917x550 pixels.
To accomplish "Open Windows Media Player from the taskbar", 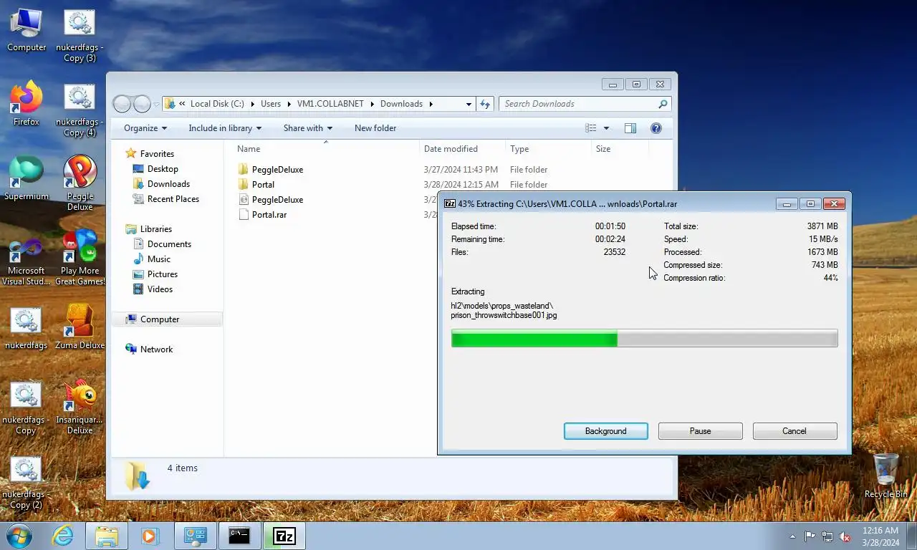I will click(150, 536).
